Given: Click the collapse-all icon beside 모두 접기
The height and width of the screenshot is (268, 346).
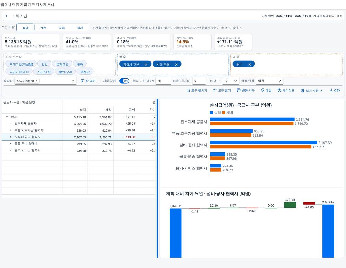Looking at the screenshot, I should (215, 90).
